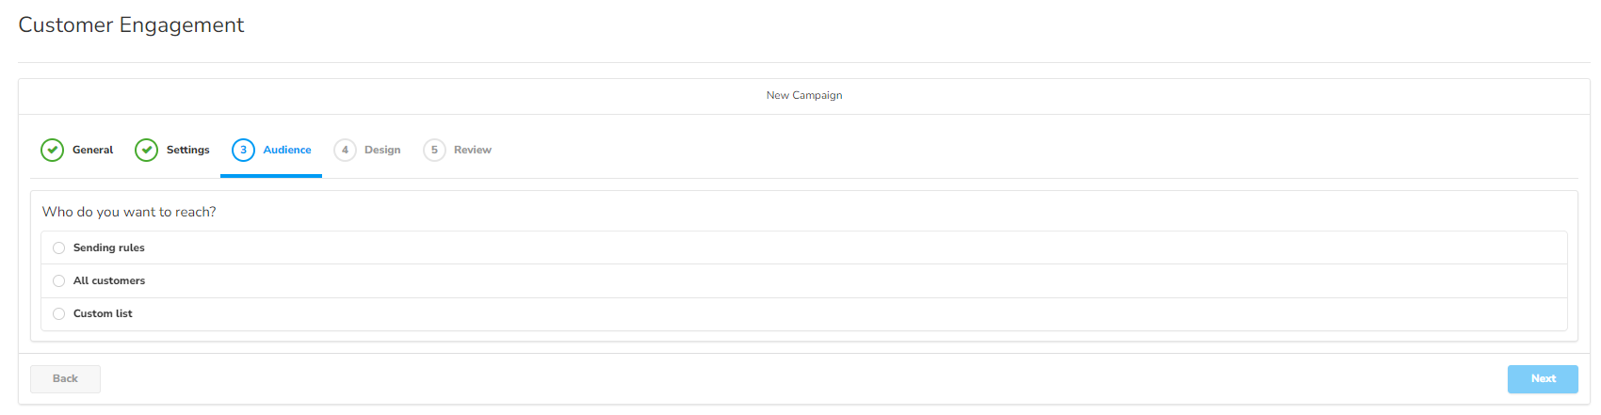The width and height of the screenshot is (1601, 415).
Task: Select the Sending rules radio button
Action: point(59,248)
